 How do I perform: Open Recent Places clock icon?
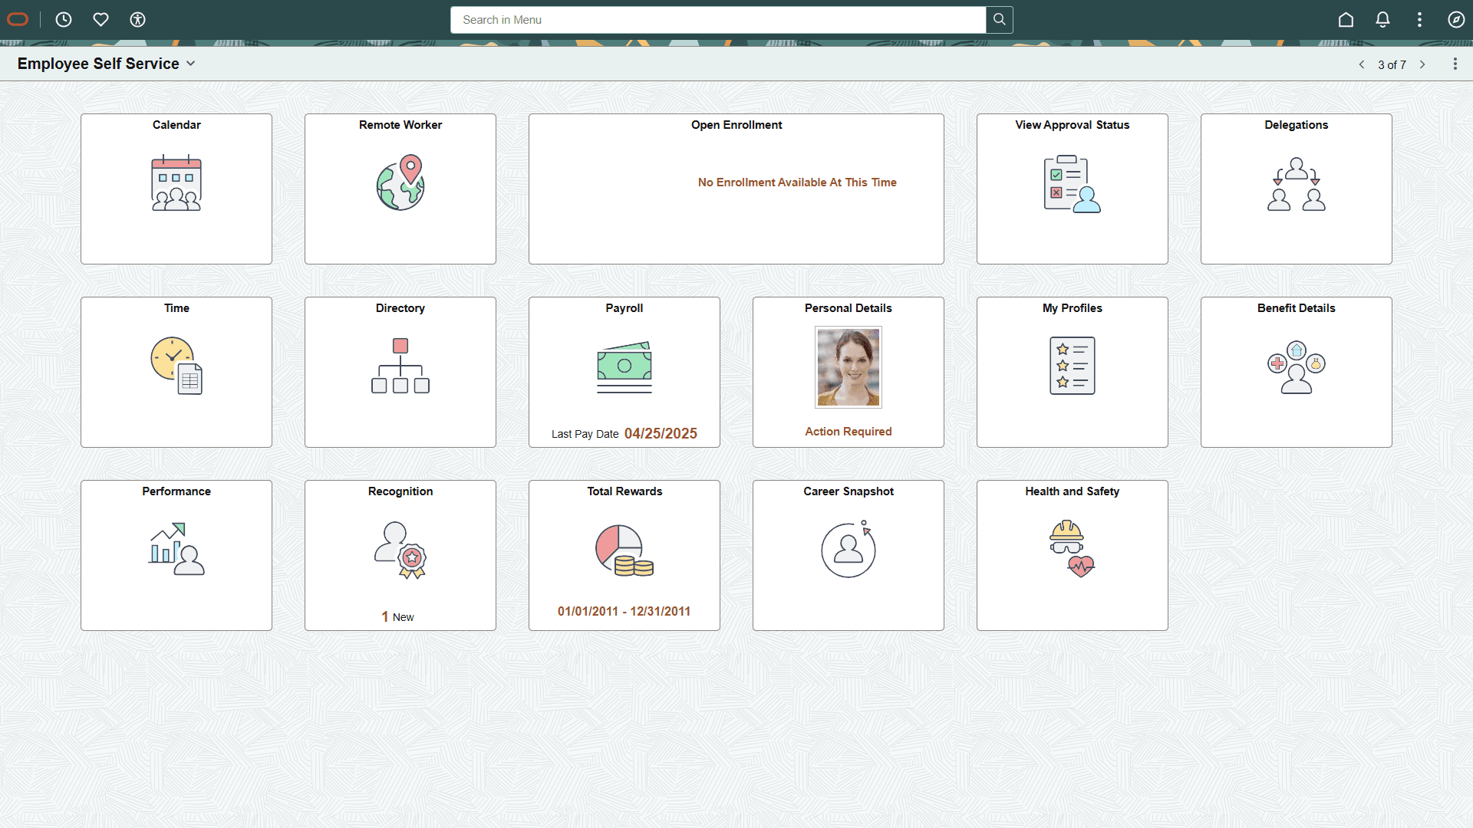click(x=64, y=19)
